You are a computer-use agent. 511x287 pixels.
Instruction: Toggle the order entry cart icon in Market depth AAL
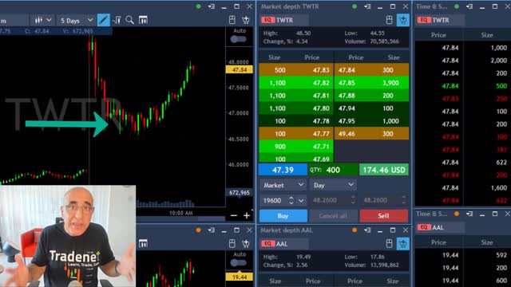pos(402,244)
